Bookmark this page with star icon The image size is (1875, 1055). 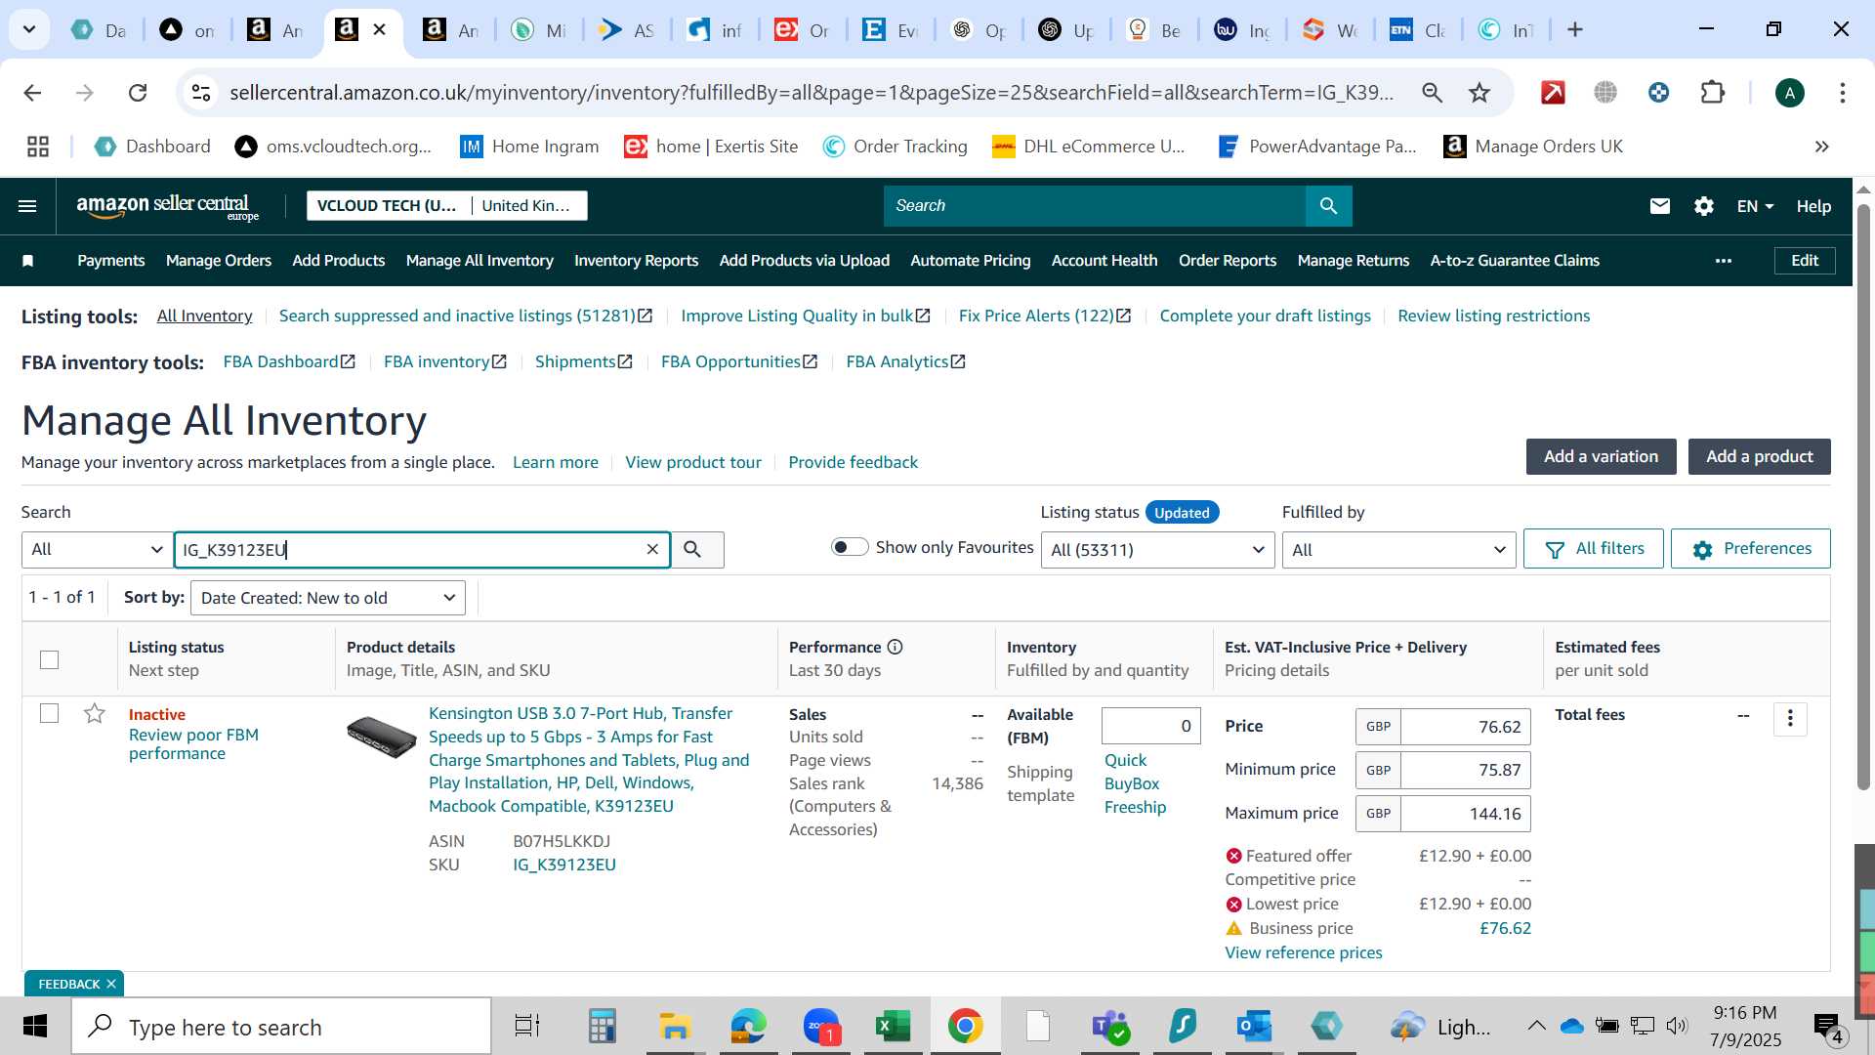[x=1479, y=93]
